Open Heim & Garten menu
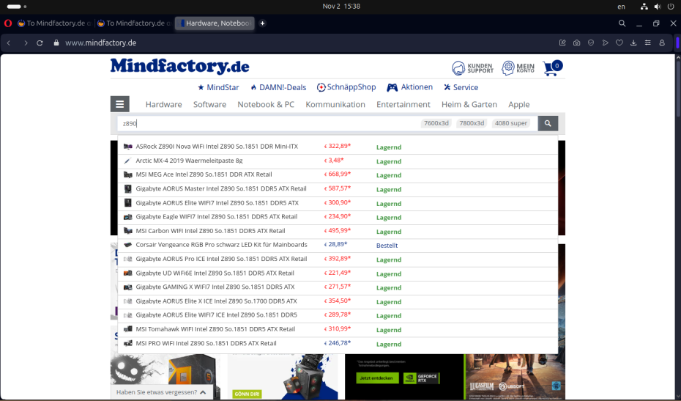681x401 pixels. pos(469,104)
